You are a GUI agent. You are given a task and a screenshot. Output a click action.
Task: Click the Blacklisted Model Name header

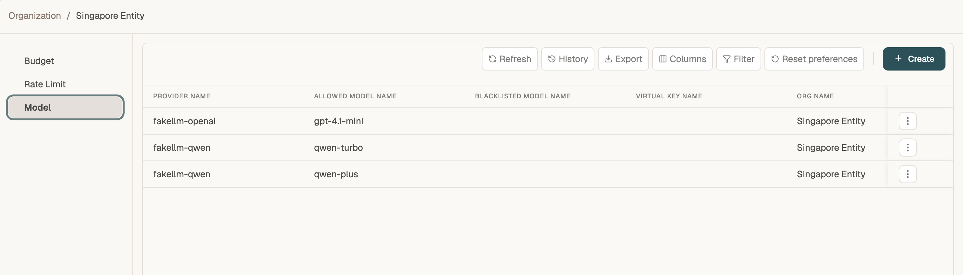[x=523, y=96]
